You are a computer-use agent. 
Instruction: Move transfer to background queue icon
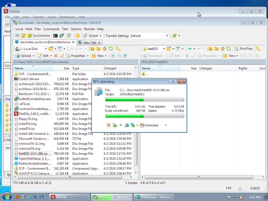pos(127,125)
